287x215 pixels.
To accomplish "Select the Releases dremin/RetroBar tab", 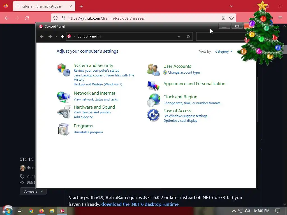I will 44,6.
